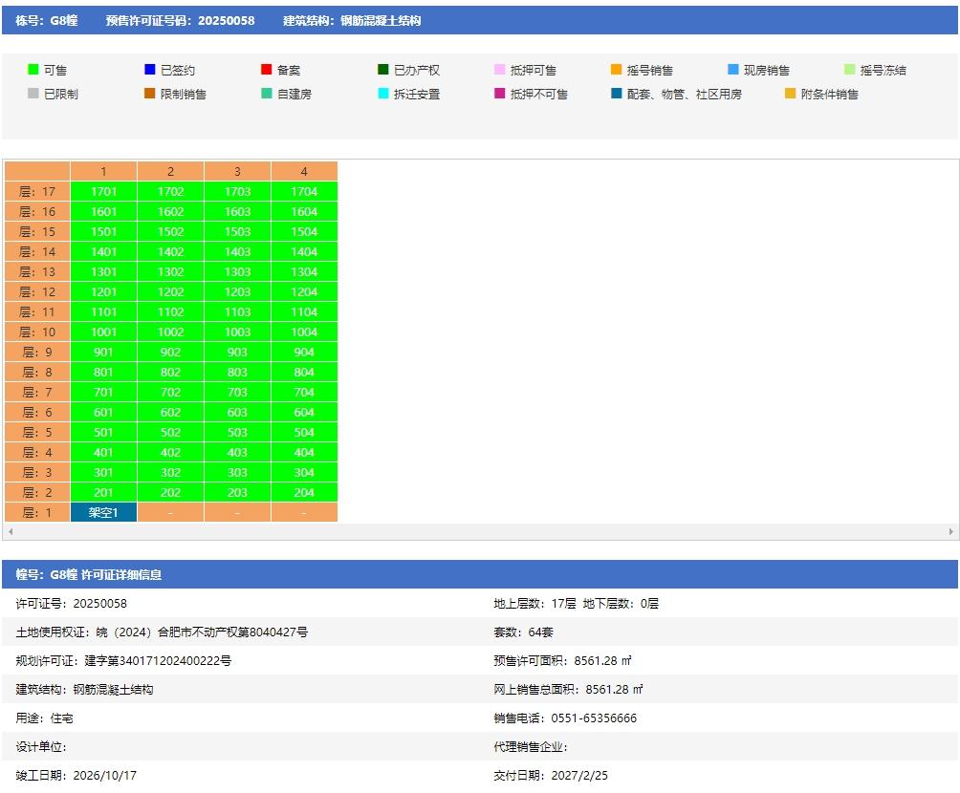Choose unit 1202
Viewport: 960px width, 793px height.
pyautogui.click(x=170, y=291)
